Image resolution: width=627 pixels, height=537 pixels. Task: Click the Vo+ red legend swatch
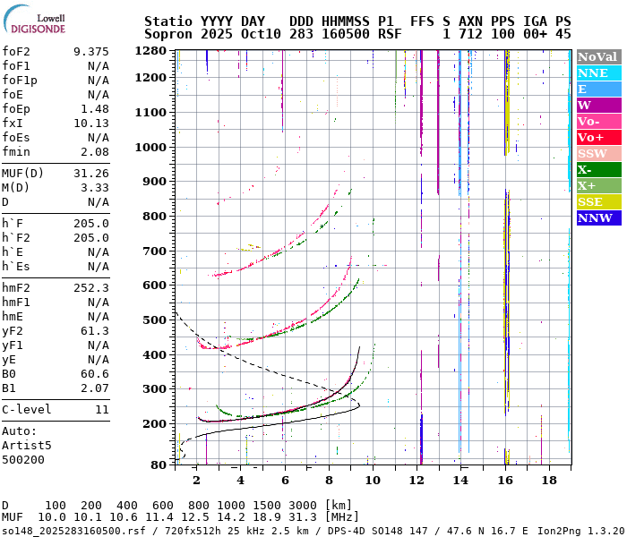[x=598, y=137]
